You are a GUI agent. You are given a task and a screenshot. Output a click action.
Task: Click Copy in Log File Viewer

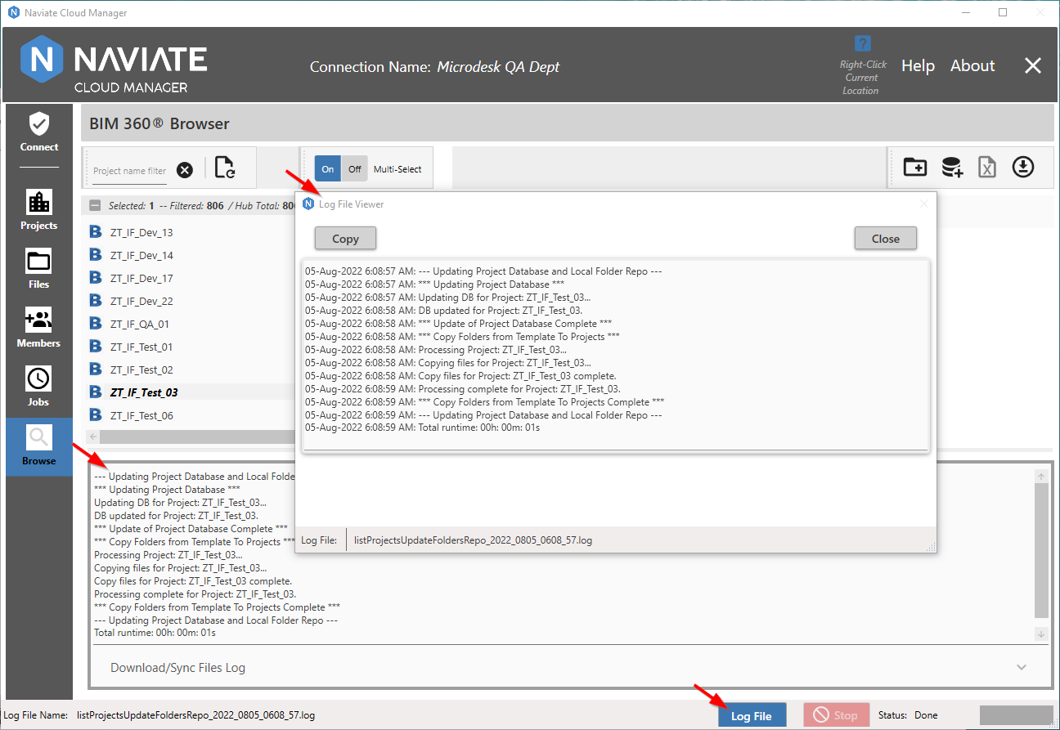click(x=345, y=239)
